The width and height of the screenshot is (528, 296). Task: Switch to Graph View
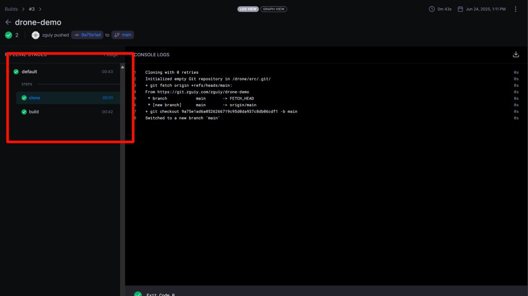coord(273,9)
